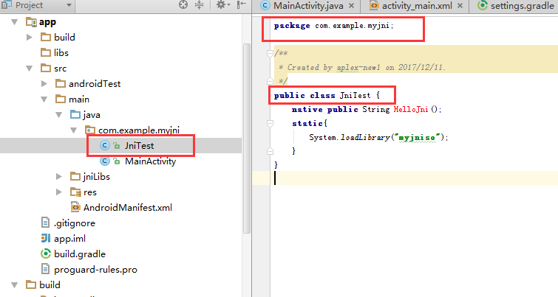Click the MainActivity class icon in tree
The image size is (558, 297).
[x=105, y=161]
